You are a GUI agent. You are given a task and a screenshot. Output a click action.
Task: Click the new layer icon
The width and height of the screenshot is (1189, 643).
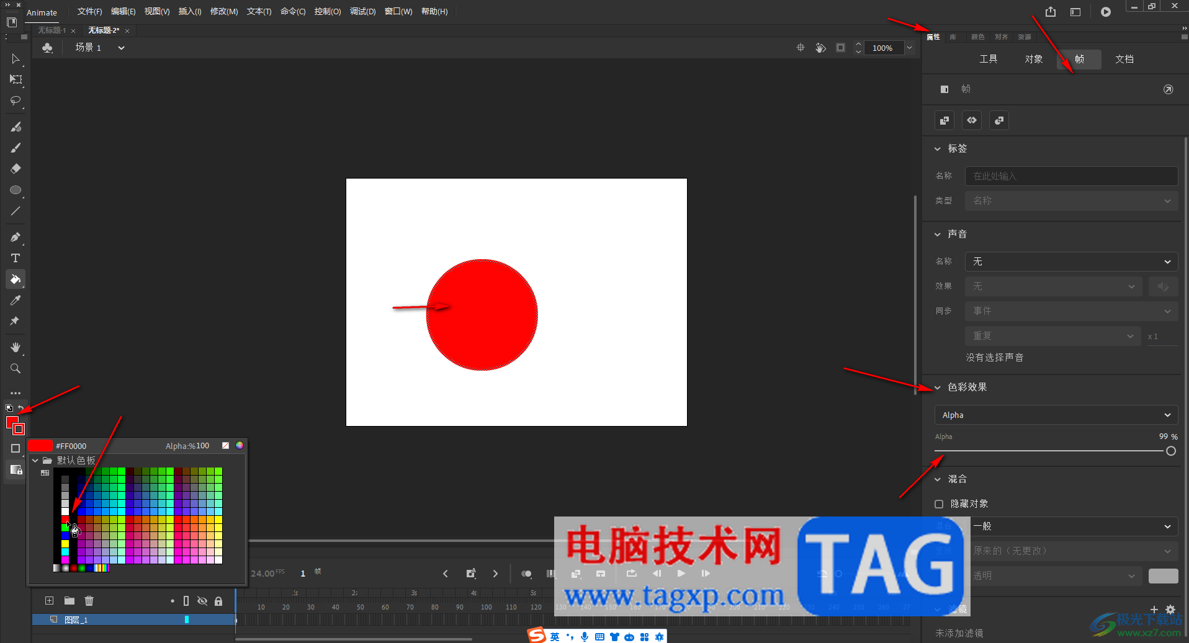click(x=50, y=601)
